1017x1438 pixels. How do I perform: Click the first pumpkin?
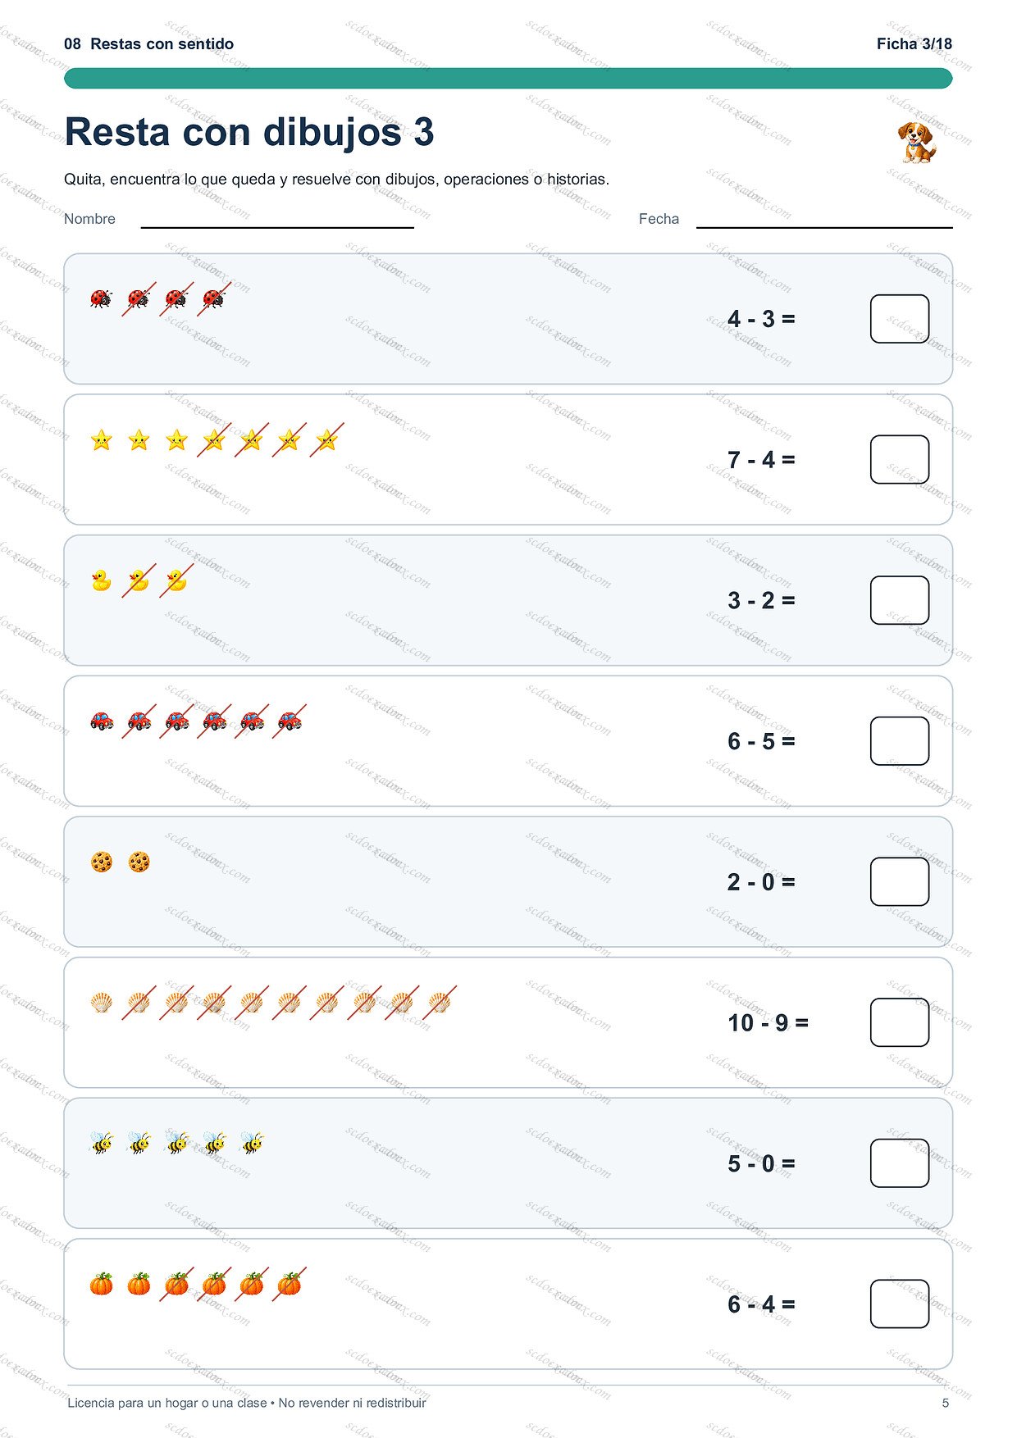coord(101,1284)
